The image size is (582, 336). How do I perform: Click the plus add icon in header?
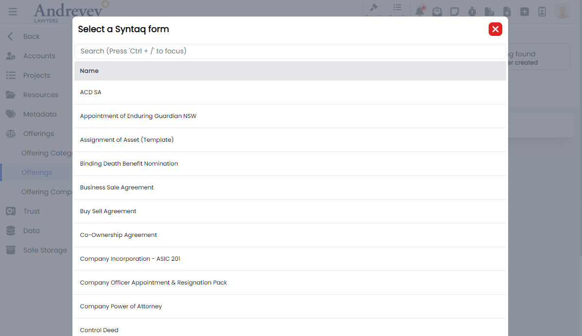(525, 12)
